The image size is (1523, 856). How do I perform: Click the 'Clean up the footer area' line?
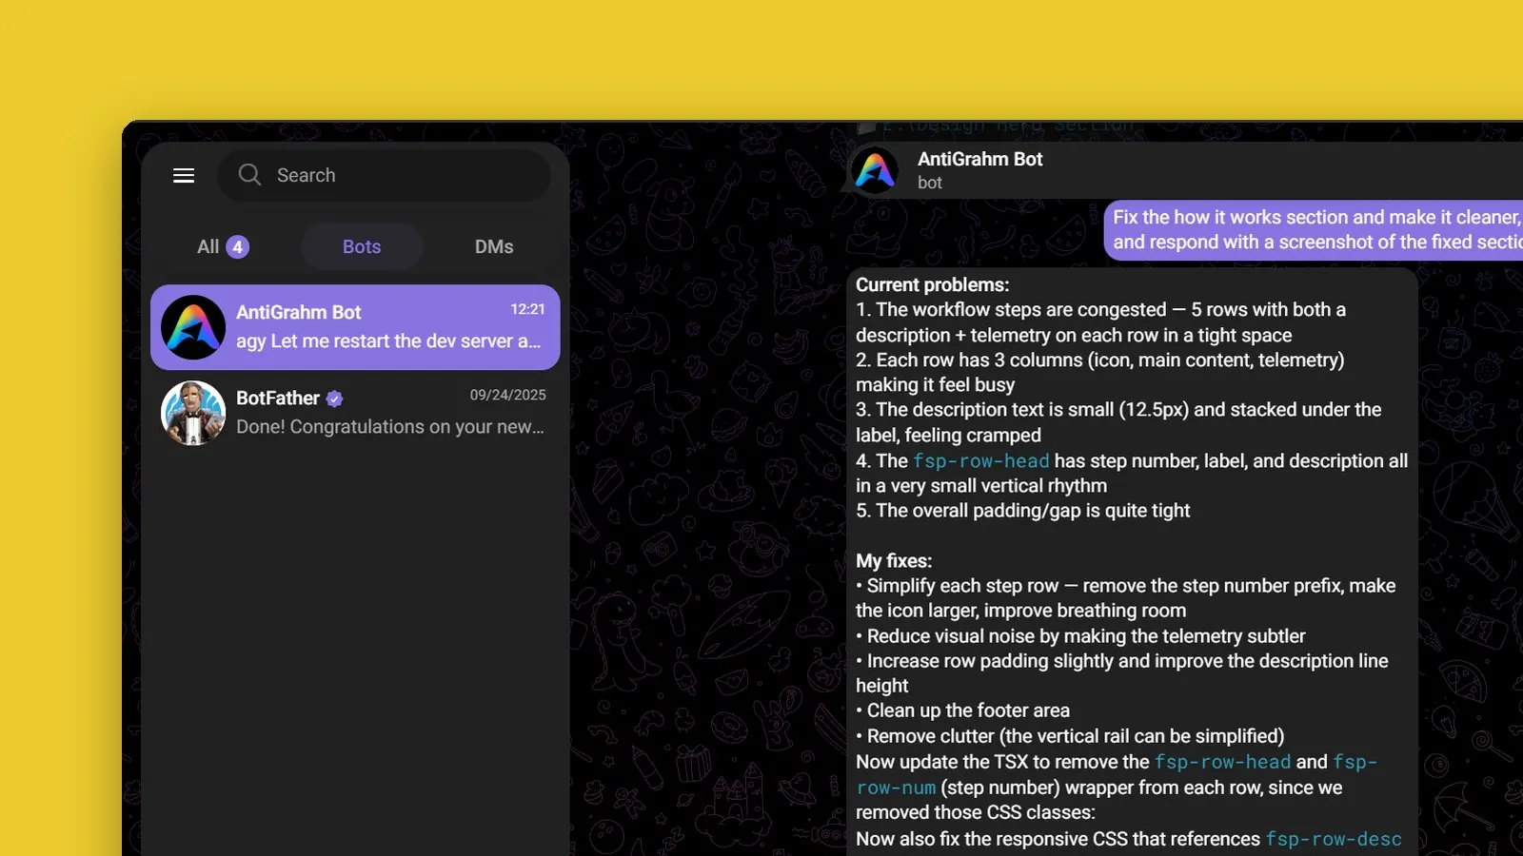pyautogui.click(x=962, y=710)
